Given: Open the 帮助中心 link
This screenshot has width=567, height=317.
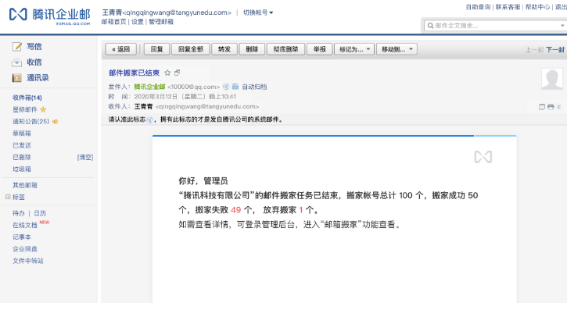Looking at the screenshot, I should tap(537, 7).
